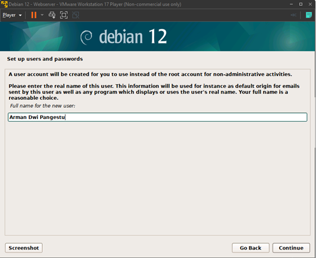
Task: Click the Go Back button
Action: 251,248
